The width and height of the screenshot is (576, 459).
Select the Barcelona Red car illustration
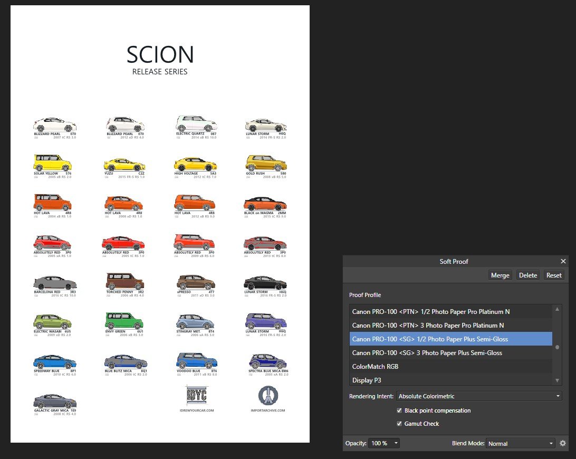click(x=55, y=283)
